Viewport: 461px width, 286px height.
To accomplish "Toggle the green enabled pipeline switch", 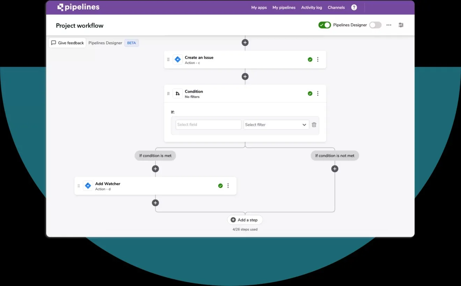I will (324, 25).
